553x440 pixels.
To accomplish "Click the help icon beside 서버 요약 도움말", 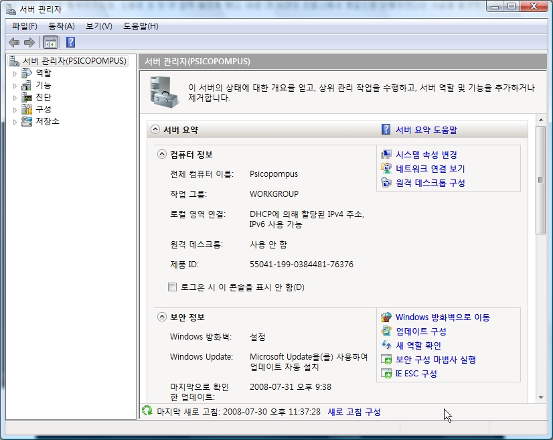I will [x=386, y=129].
